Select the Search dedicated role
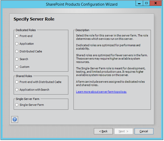This screenshot has width=164, height=141. pyautogui.click(x=17, y=59)
